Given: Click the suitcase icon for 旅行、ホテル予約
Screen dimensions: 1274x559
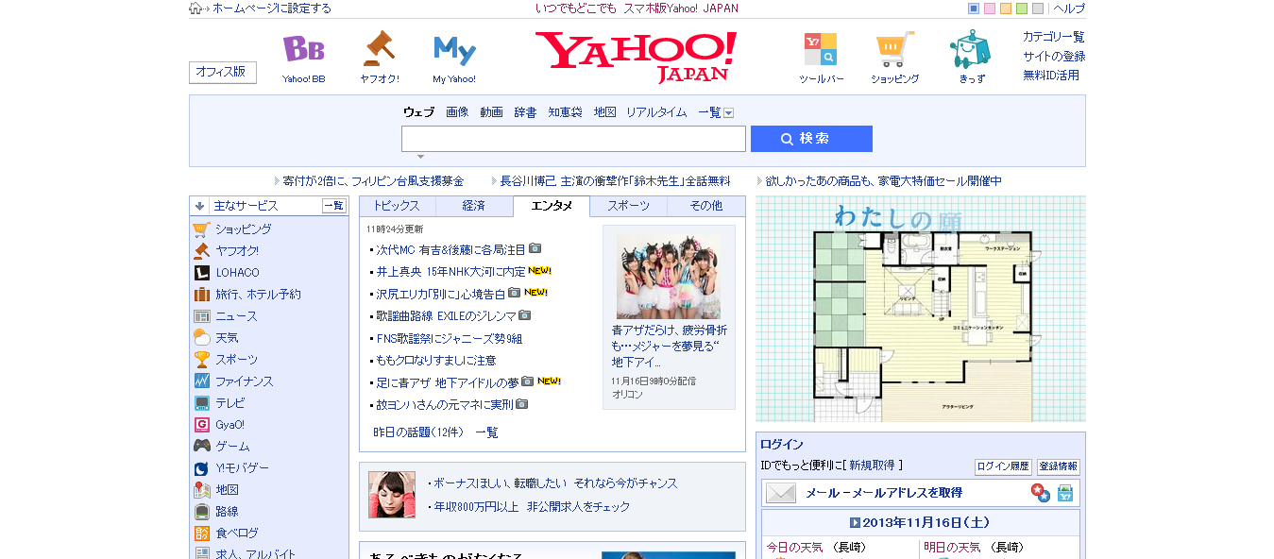Looking at the screenshot, I should 201,294.
